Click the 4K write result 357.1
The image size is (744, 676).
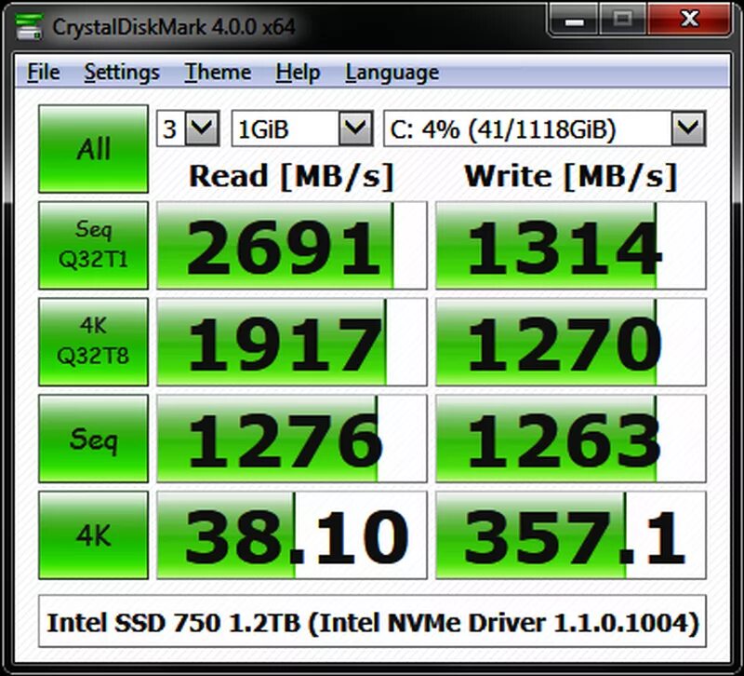pyautogui.click(x=571, y=535)
